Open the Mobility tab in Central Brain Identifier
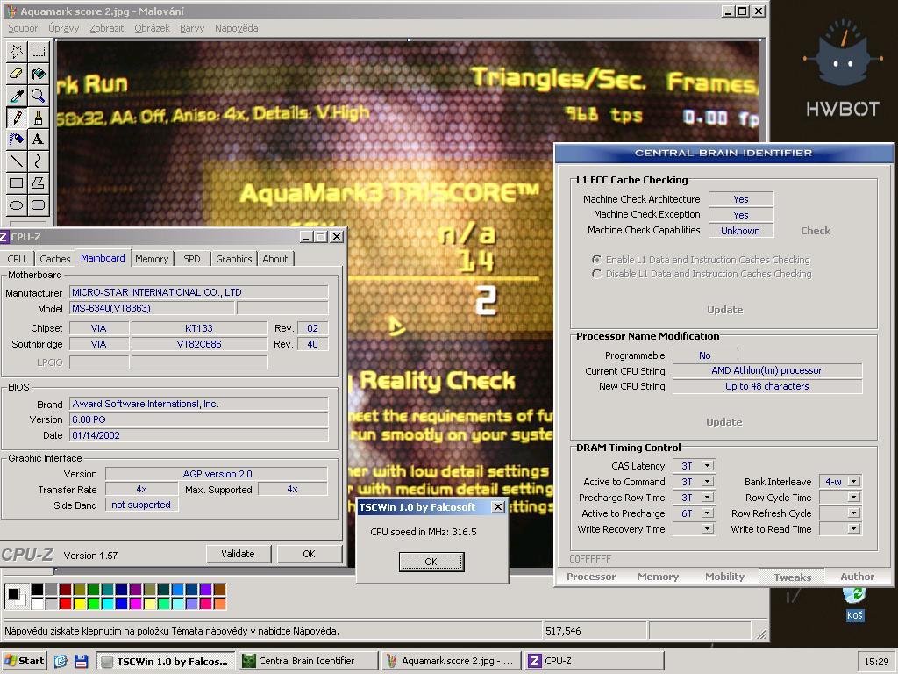 (724, 577)
